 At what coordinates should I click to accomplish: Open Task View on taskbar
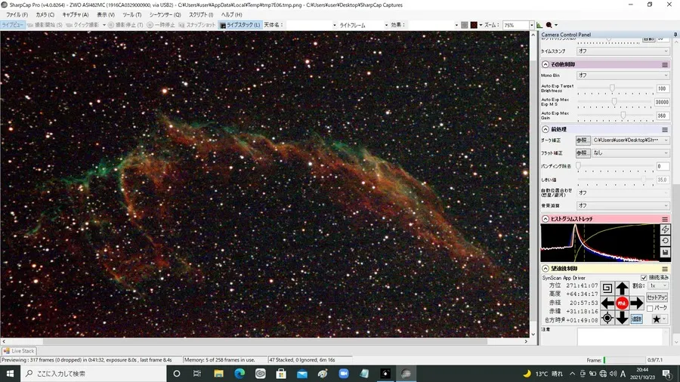point(197,374)
